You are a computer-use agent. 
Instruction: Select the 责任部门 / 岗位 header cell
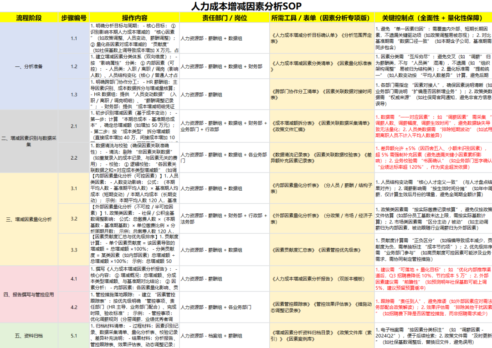(x=224, y=18)
